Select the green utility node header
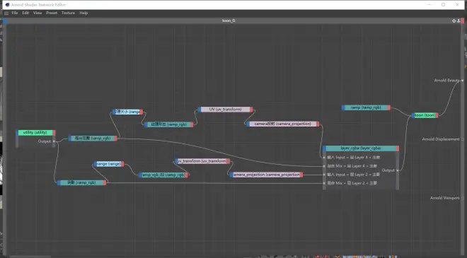Viewport: 467px width, 258px height. [35, 132]
